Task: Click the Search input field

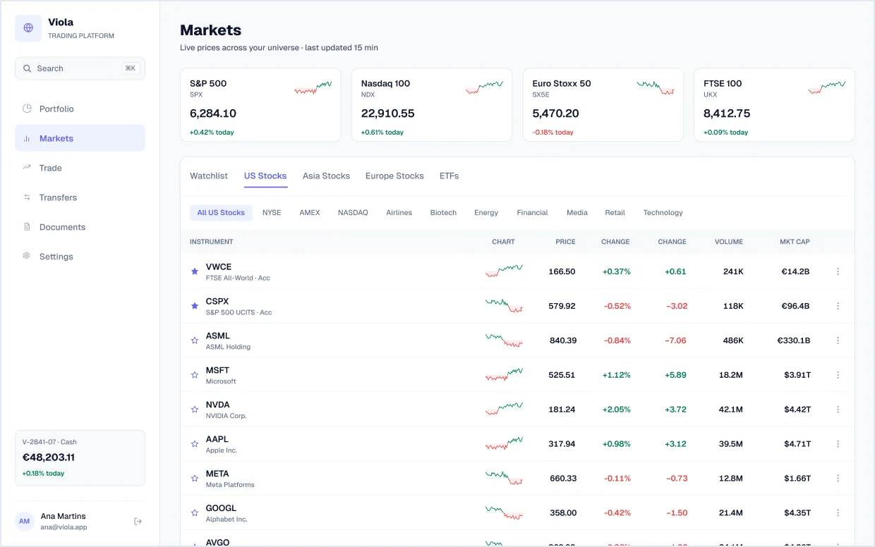Action: click(x=80, y=68)
